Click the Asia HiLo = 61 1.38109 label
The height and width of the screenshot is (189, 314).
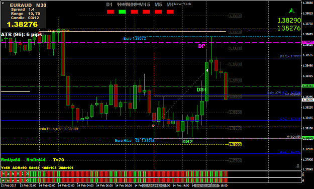click(58, 129)
